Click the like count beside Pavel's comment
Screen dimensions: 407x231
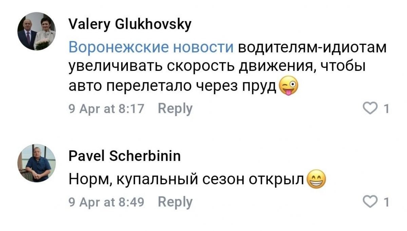pyautogui.click(x=385, y=203)
